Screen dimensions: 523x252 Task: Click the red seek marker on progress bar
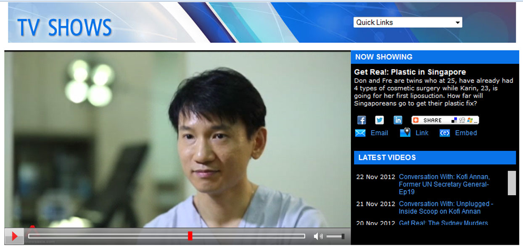pyautogui.click(x=190, y=236)
